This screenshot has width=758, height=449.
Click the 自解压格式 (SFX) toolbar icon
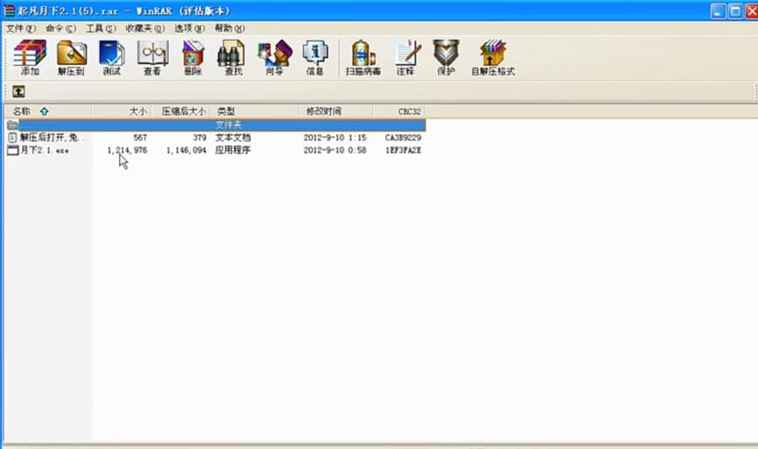tap(492, 57)
